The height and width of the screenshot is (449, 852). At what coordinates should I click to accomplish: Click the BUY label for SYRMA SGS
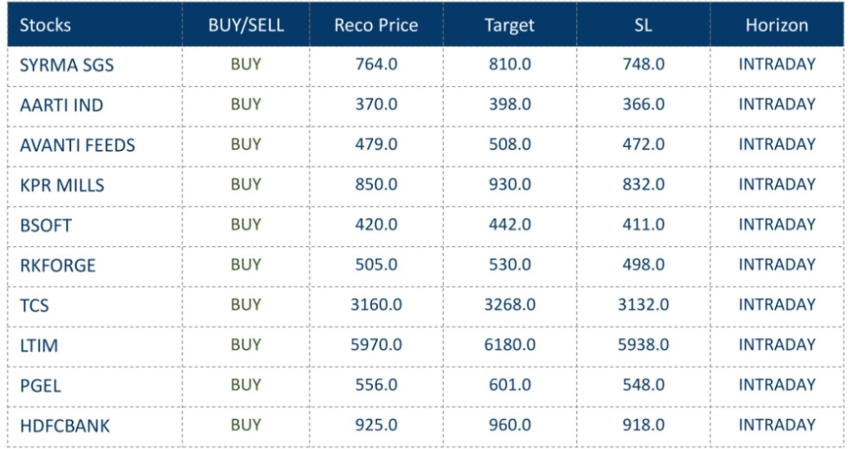pyautogui.click(x=246, y=64)
